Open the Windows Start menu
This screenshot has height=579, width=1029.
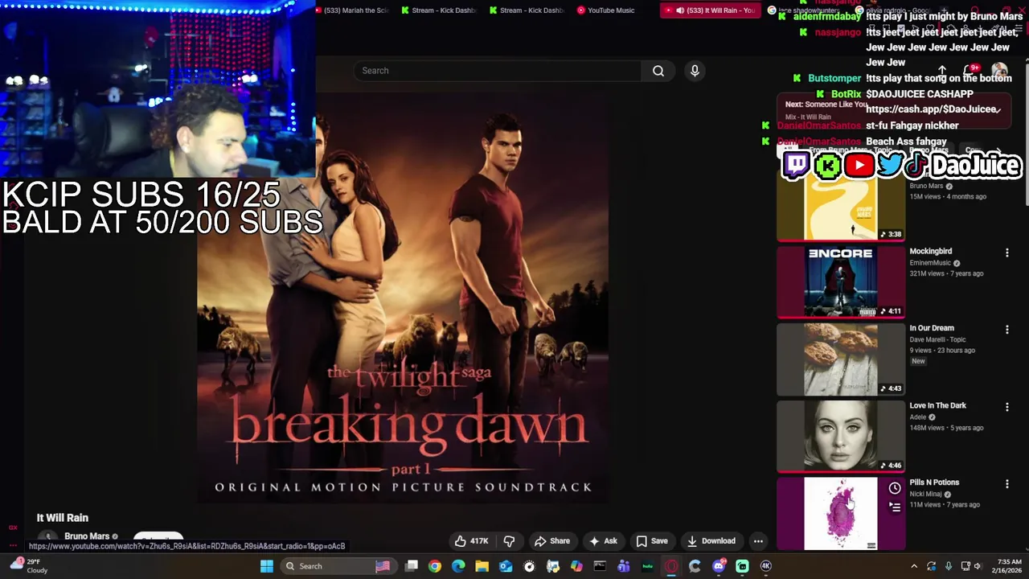coord(266,566)
